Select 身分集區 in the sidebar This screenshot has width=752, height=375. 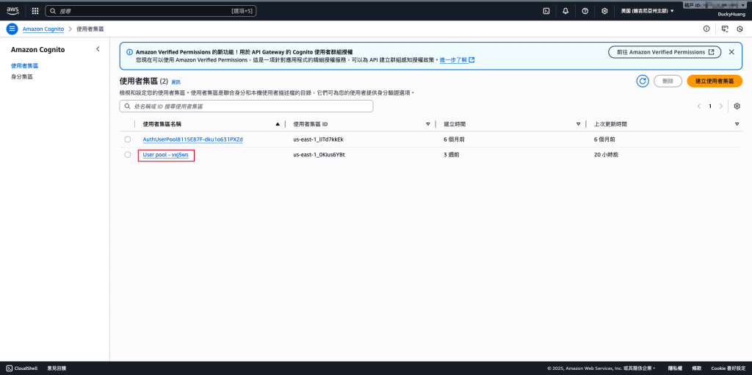tap(21, 76)
